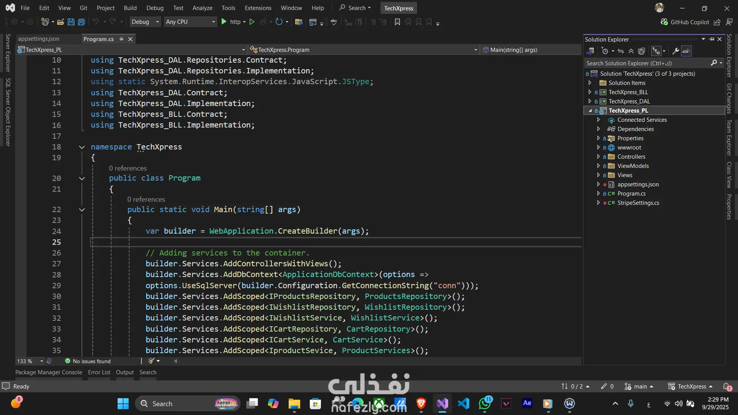Collapse the Main method code fold chevron

81,210
